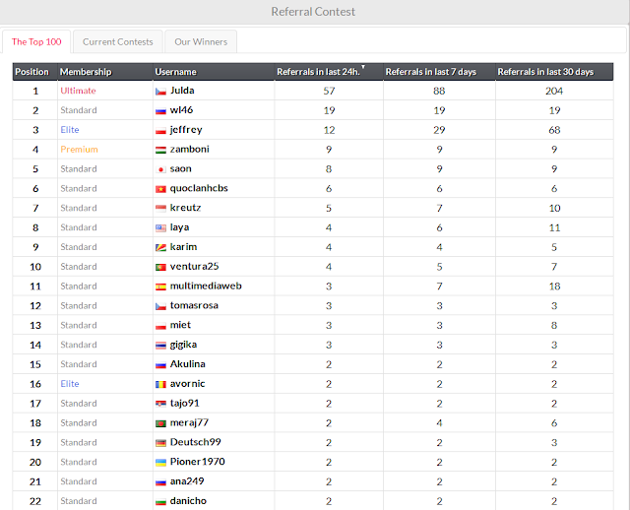Click the flag icon next to ventura25

coord(160,267)
